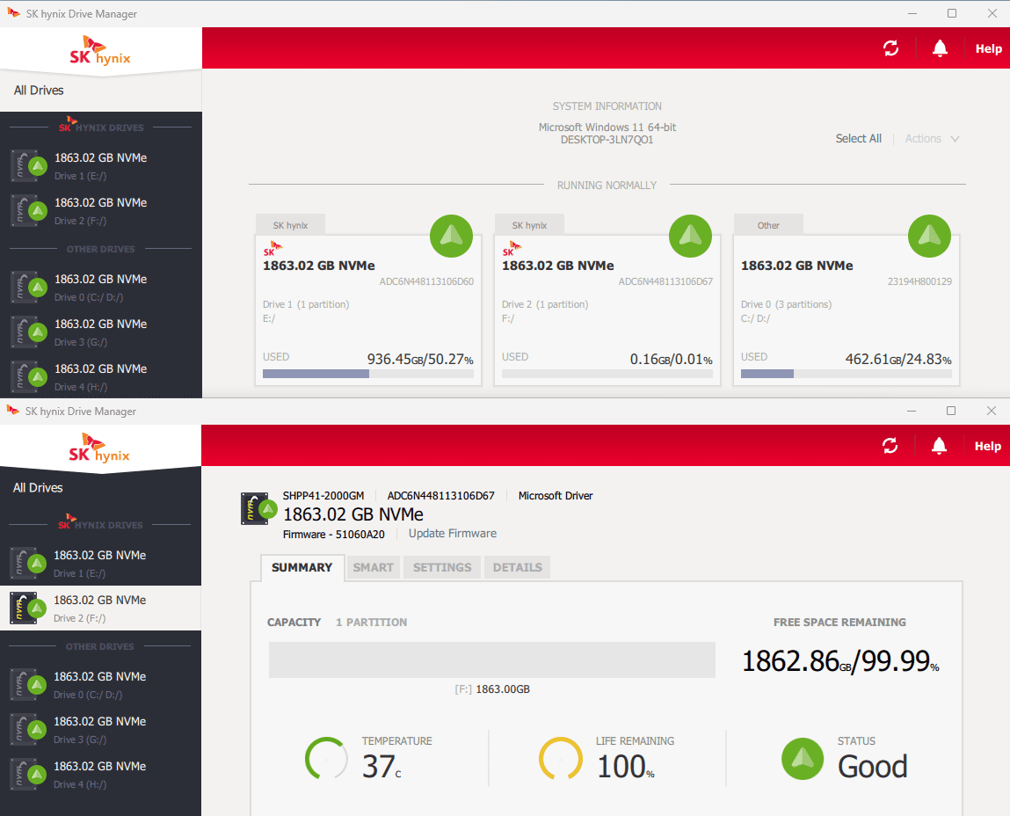
Task: Select Drive 1 (E:/) in top window sidebar
Action: click(x=101, y=165)
